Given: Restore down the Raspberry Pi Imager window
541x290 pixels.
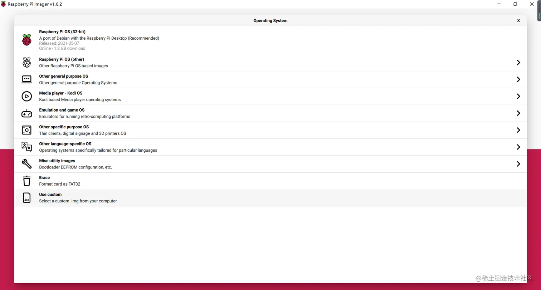Looking at the screenshot, I should click(515, 4).
